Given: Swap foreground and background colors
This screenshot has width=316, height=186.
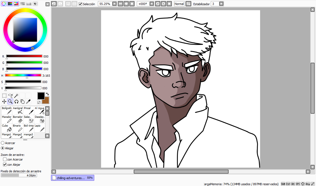Looking at the screenshot, I should [x=47, y=94].
